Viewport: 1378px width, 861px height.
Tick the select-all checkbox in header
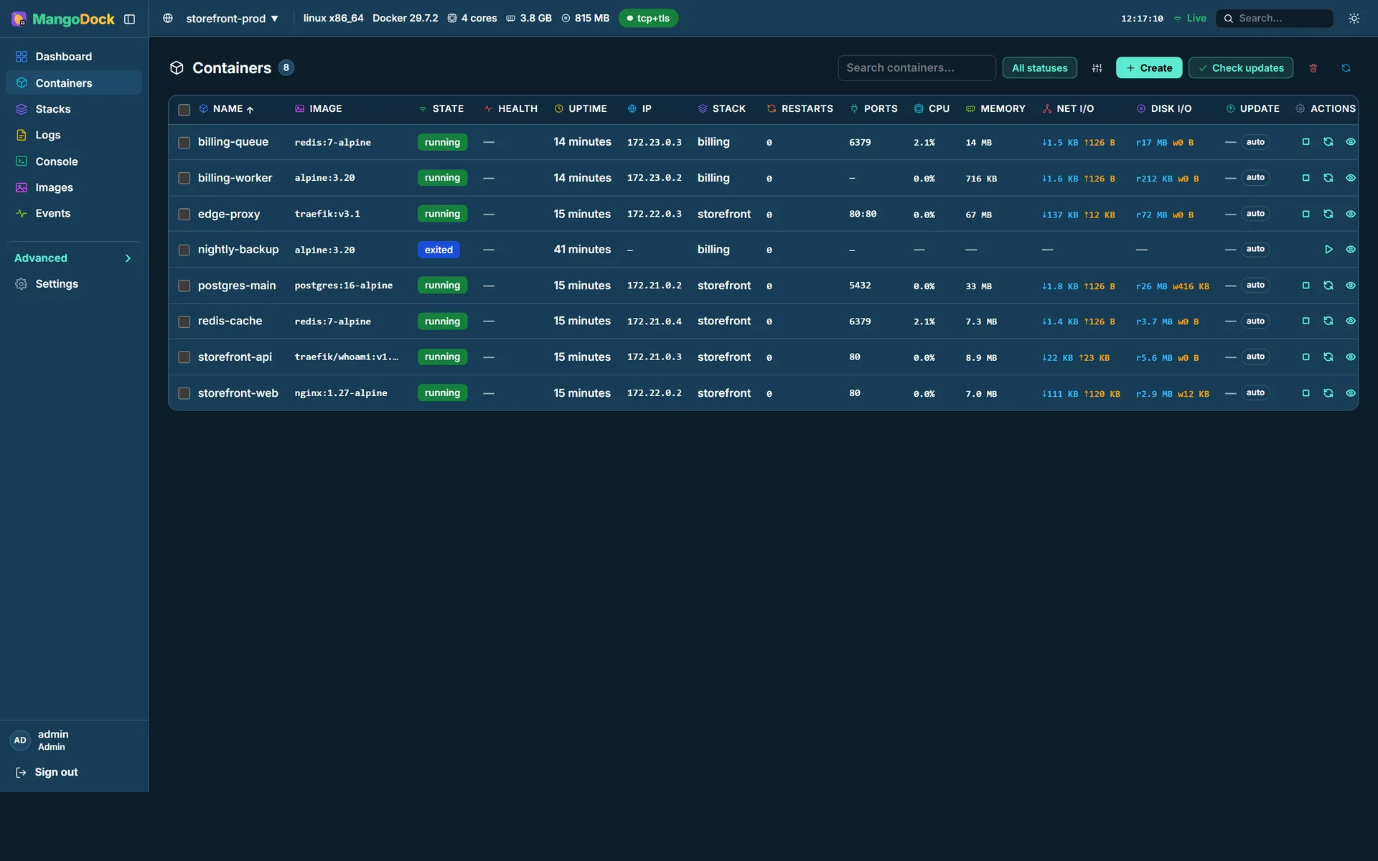[x=184, y=110]
